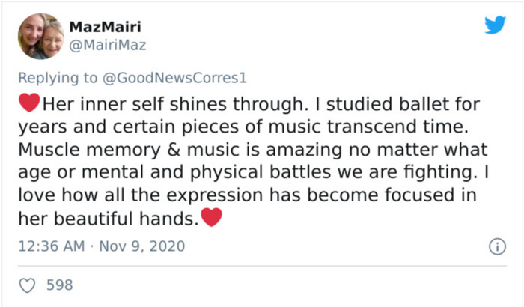Click the line "Her inner self shines through"
Viewport: 524px width, 307px height.
152,102
